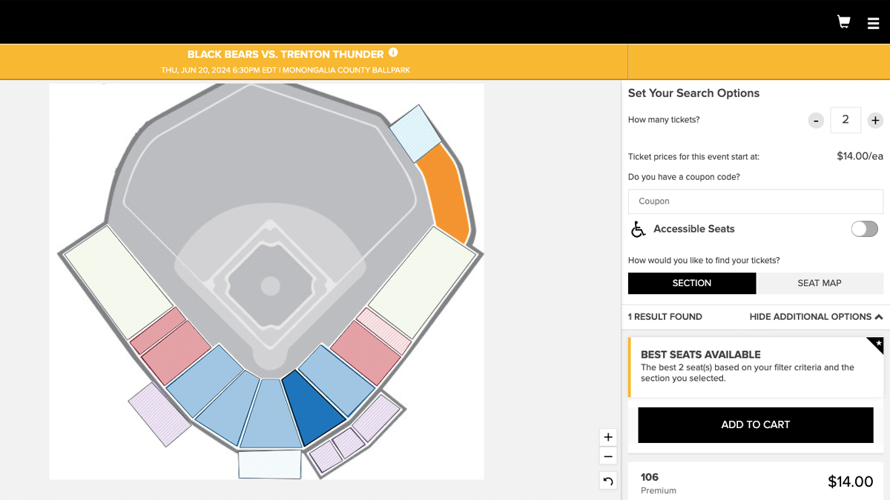Zoom in on the seat map
Screen dimensions: 890x500
pyautogui.click(x=608, y=437)
